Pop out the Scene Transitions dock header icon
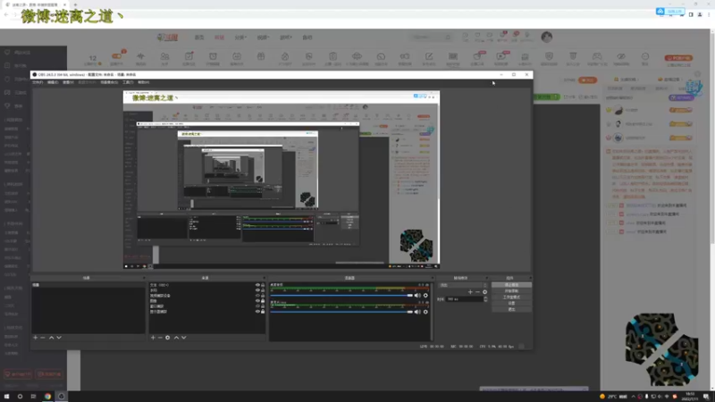 486,278
